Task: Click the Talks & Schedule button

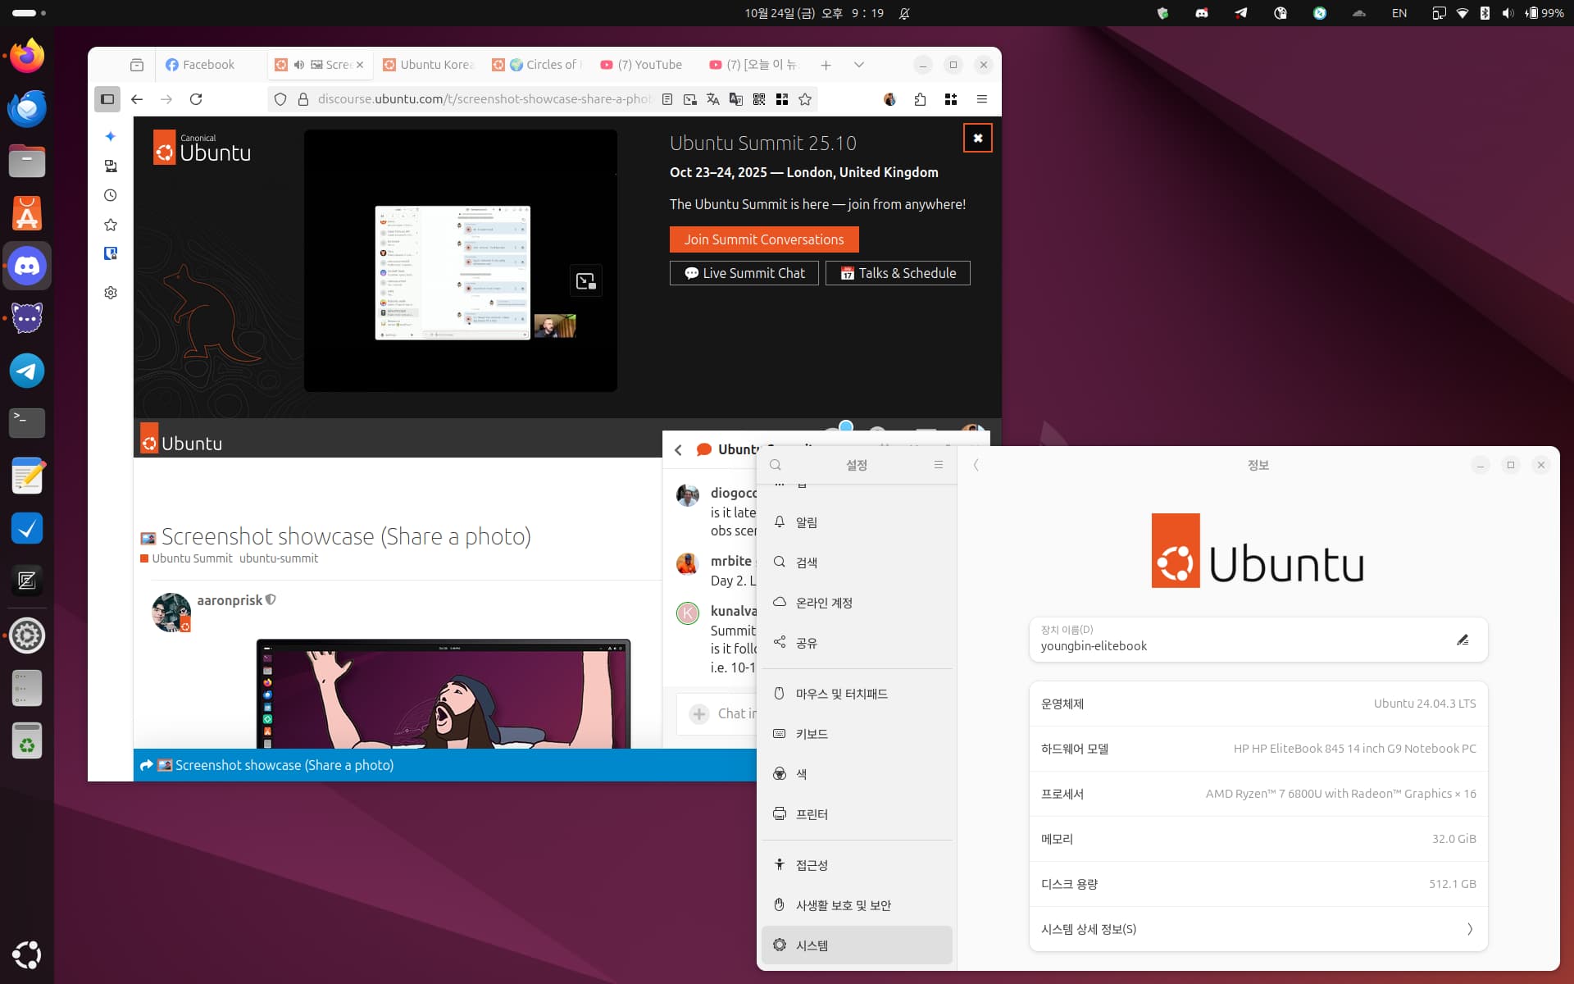Action: [x=898, y=273]
